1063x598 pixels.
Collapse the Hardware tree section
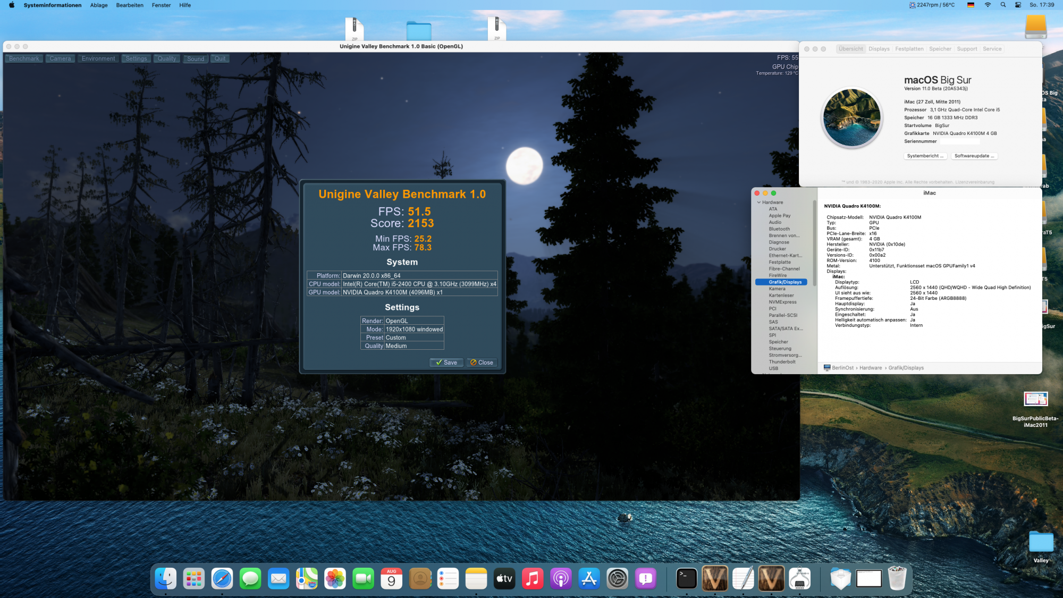point(759,203)
